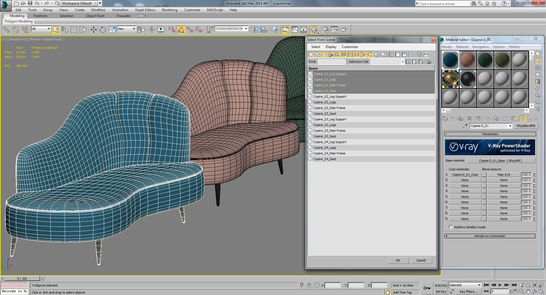Select the dark green material sample sphere
546x295 pixels.
click(x=485, y=60)
